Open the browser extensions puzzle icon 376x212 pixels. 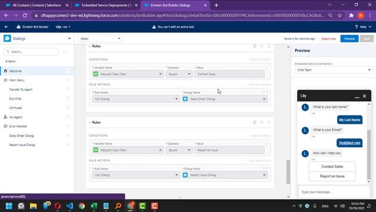tap(351, 15)
